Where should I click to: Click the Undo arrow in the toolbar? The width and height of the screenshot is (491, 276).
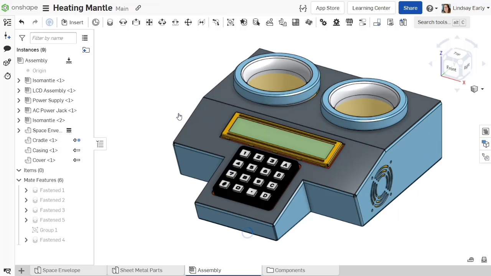click(x=21, y=22)
